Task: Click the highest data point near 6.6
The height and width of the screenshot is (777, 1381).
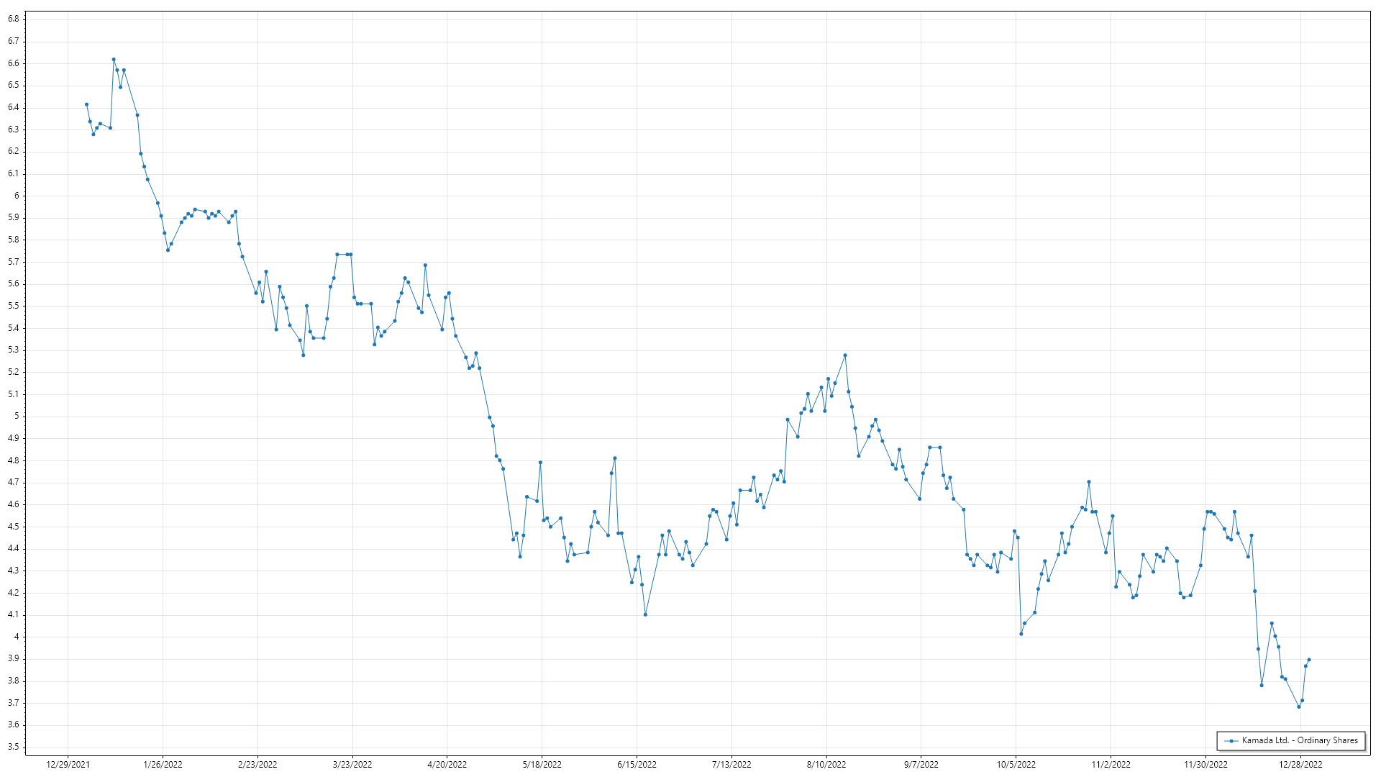Action: tap(114, 60)
